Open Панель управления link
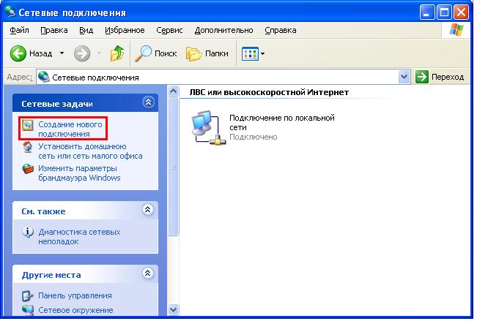 point(75,295)
